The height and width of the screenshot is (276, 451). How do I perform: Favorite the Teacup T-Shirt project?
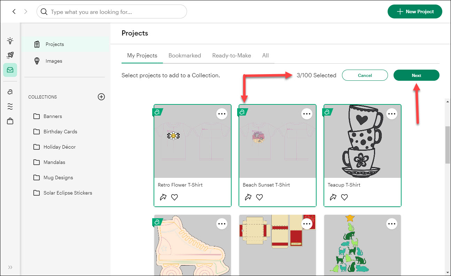344,197
